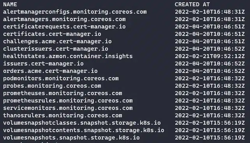Click the CREATED AT column header

192,4
